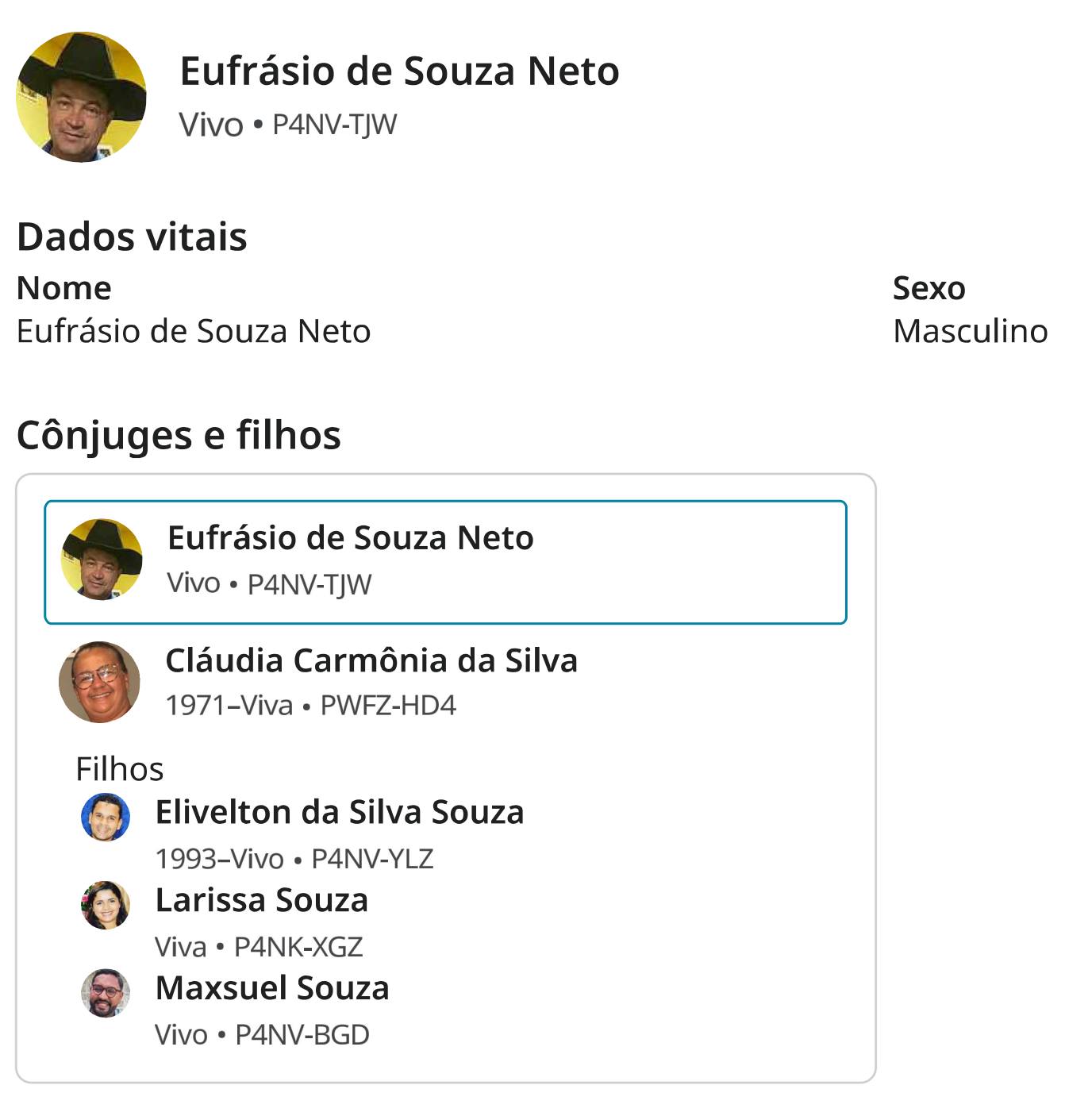The height and width of the screenshot is (1116, 1065).
Task: Open Elivelton da Silva Souza's profile
Action: (340, 813)
